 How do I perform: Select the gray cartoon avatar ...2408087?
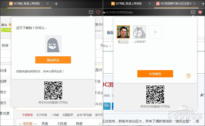tap(139, 32)
